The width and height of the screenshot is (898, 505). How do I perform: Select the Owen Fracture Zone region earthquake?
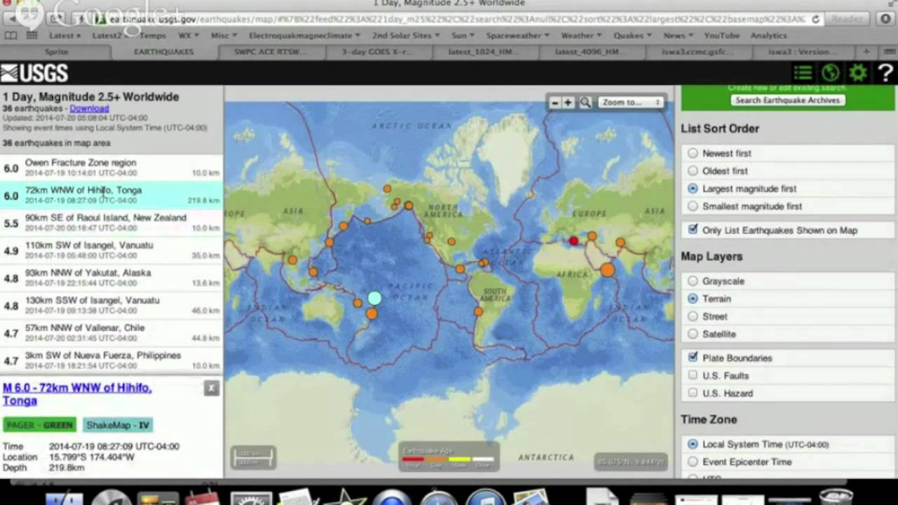point(112,168)
